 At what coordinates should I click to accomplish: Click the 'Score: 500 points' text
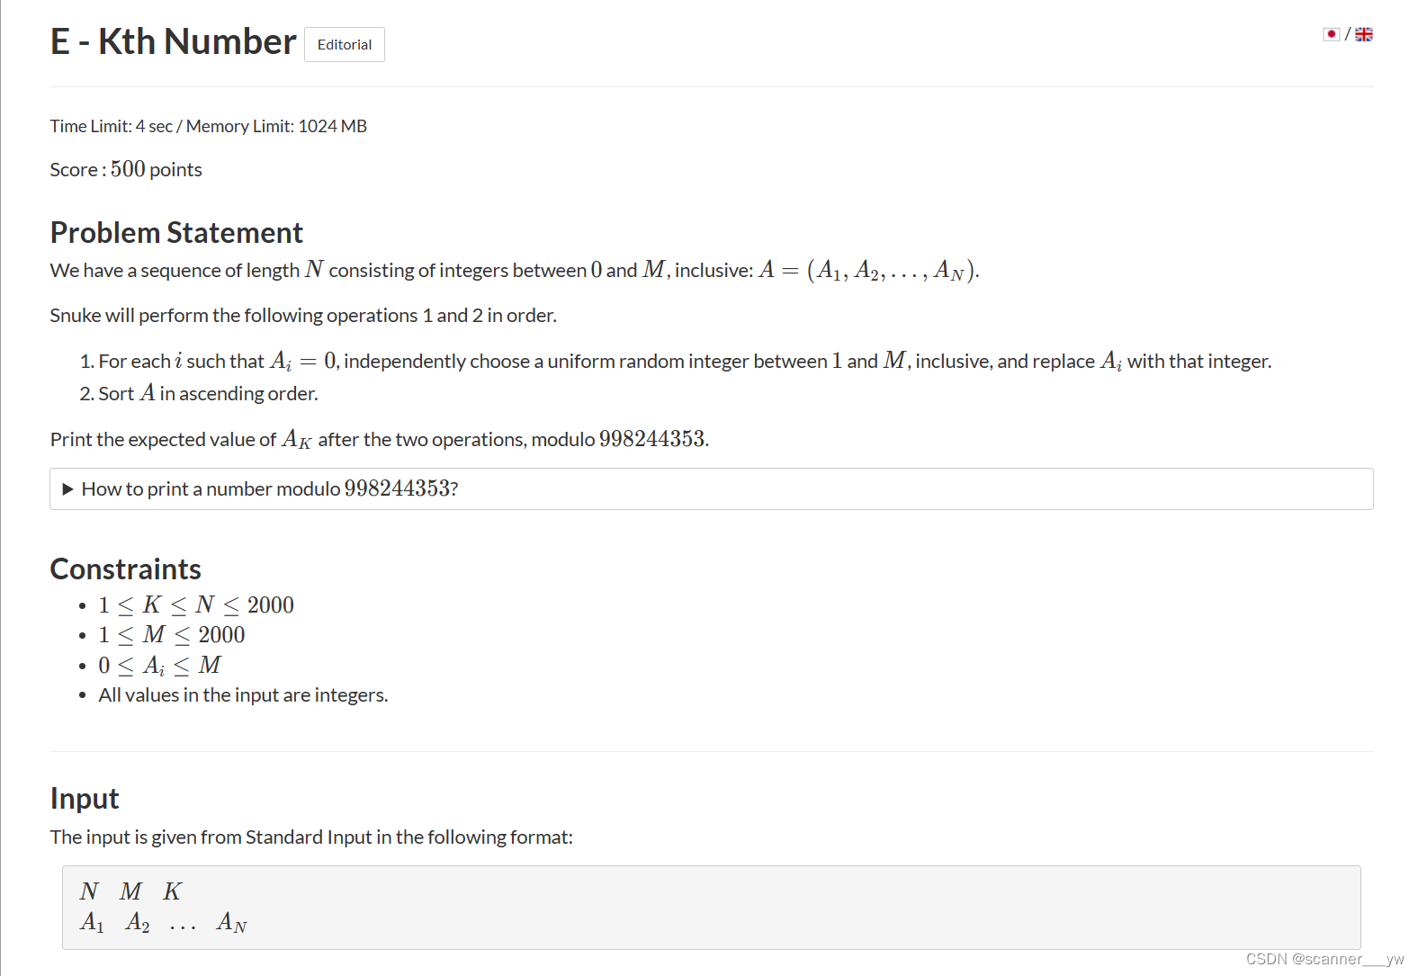[x=125, y=169]
